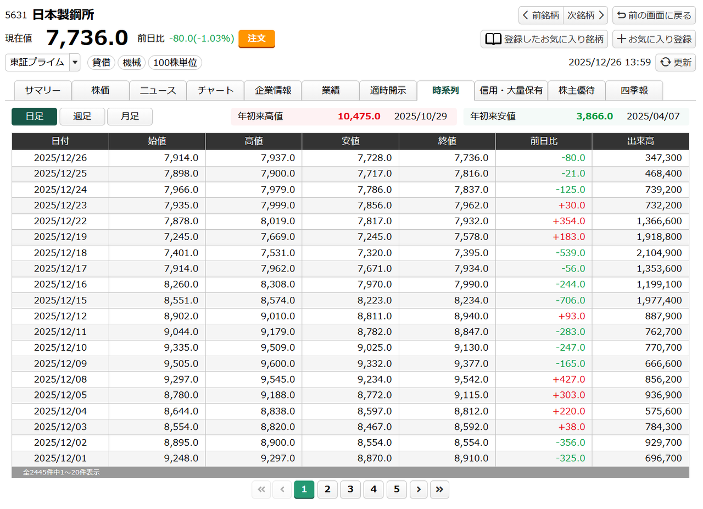Add stock via お気に入り登録 plus button
Image resolution: width=703 pixels, height=509 pixels.
coord(654,39)
